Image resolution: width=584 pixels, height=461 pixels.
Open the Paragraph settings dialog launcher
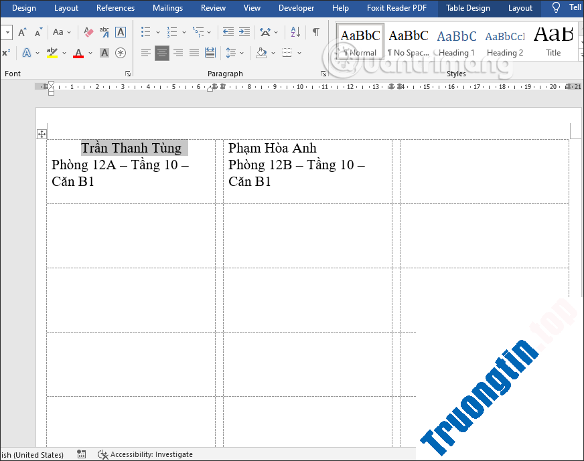(323, 74)
